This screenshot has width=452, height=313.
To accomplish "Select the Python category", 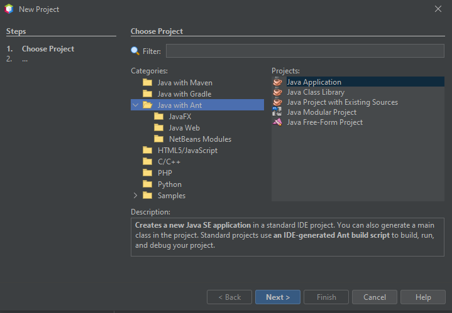I will point(170,184).
